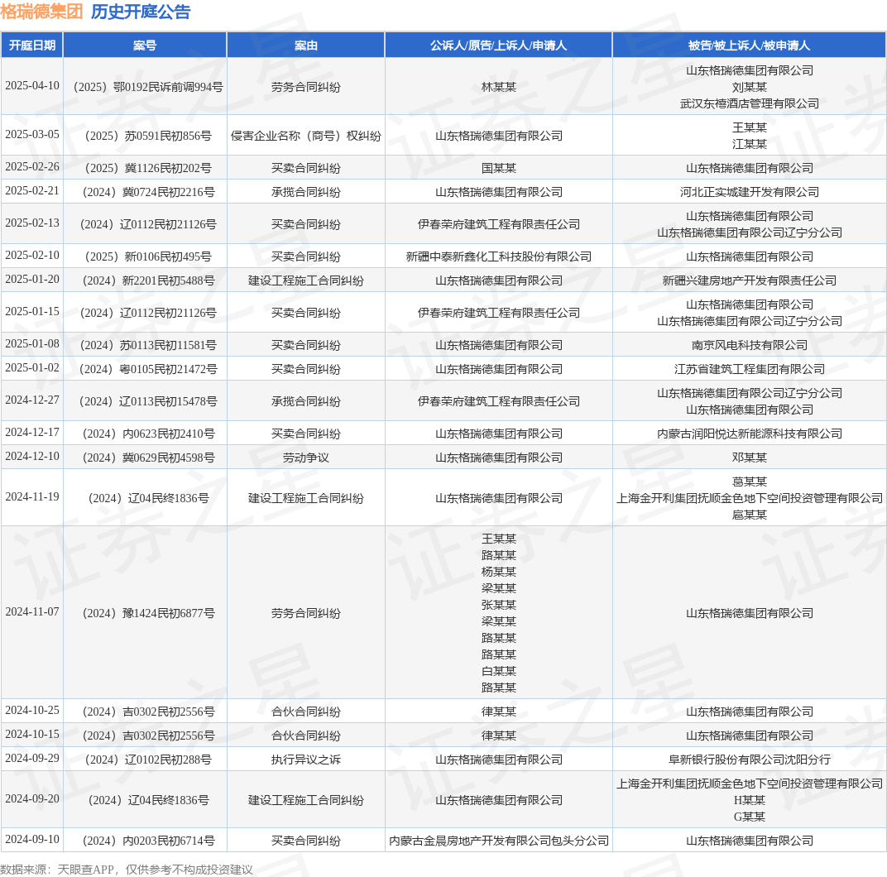The height and width of the screenshot is (877, 887).
Task: Select date 2025-03-05
Action: click(32, 134)
